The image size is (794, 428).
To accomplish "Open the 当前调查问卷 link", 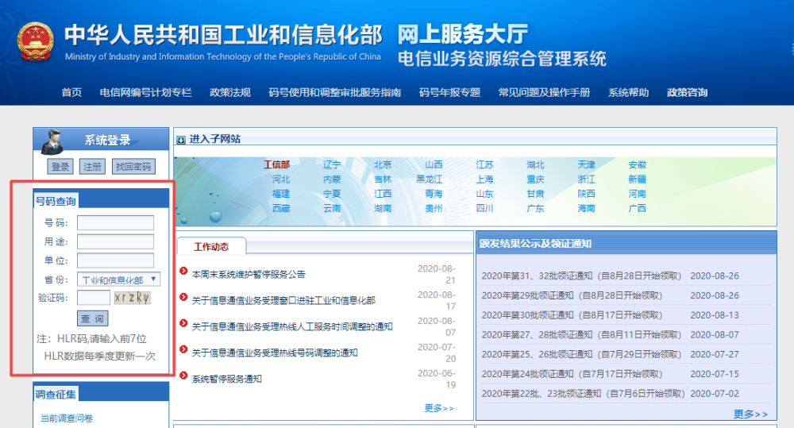I will tap(67, 418).
